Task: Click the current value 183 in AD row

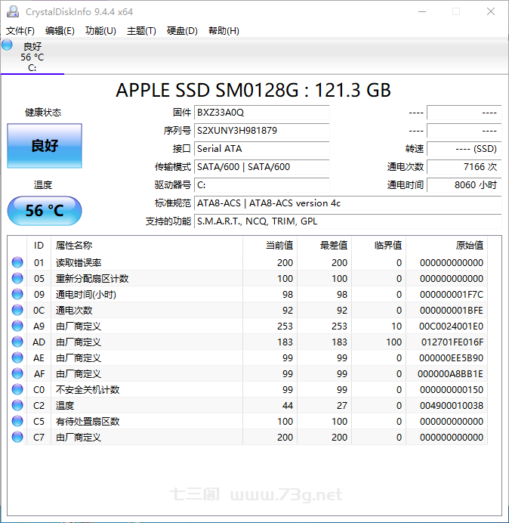Action: (x=285, y=342)
